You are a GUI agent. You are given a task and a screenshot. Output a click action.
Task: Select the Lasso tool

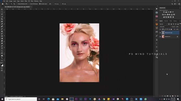tap(2, 14)
